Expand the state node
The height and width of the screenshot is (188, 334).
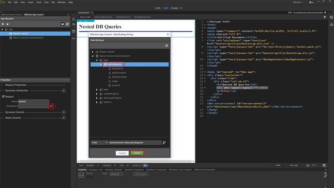click(x=97, y=90)
